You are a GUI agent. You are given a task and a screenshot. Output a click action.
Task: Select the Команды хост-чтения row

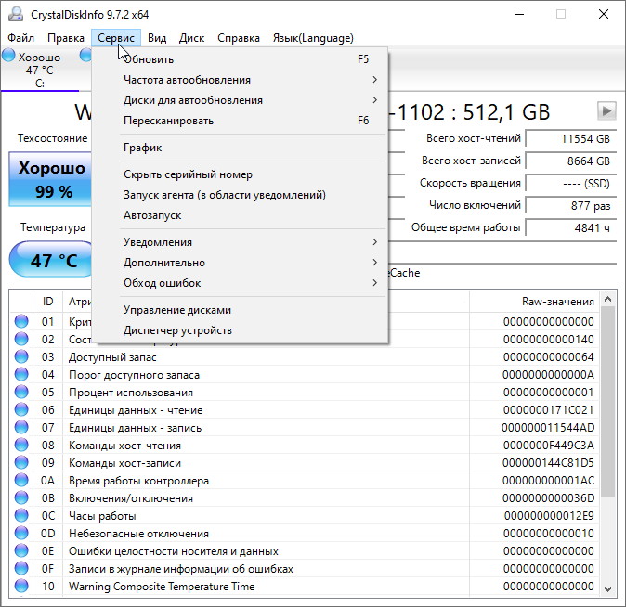pyautogui.click(x=305, y=445)
